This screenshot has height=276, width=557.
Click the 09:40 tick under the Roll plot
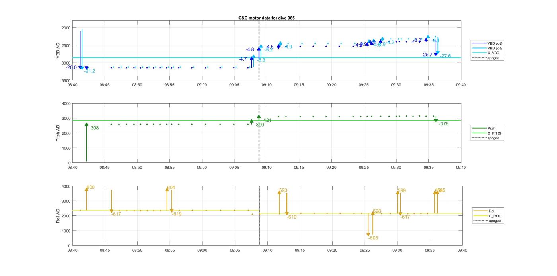462,250
